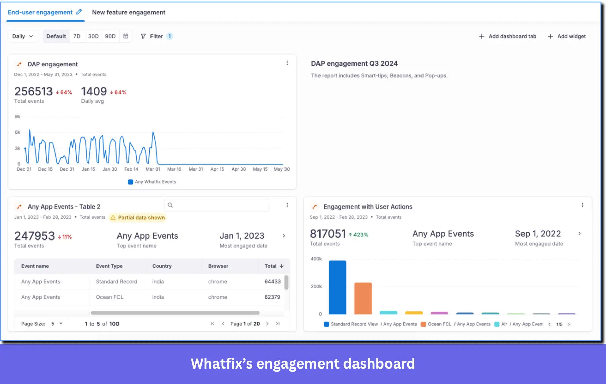Toggle Standard Record View legend series
Viewport: 606px width, 384px height.
tap(370, 324)
